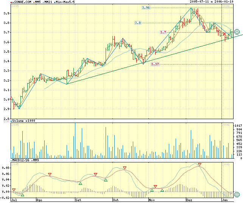Viewport: 243px width, 203px height.
Task: Click the Jul month label
Action: [x=14, y=200]
